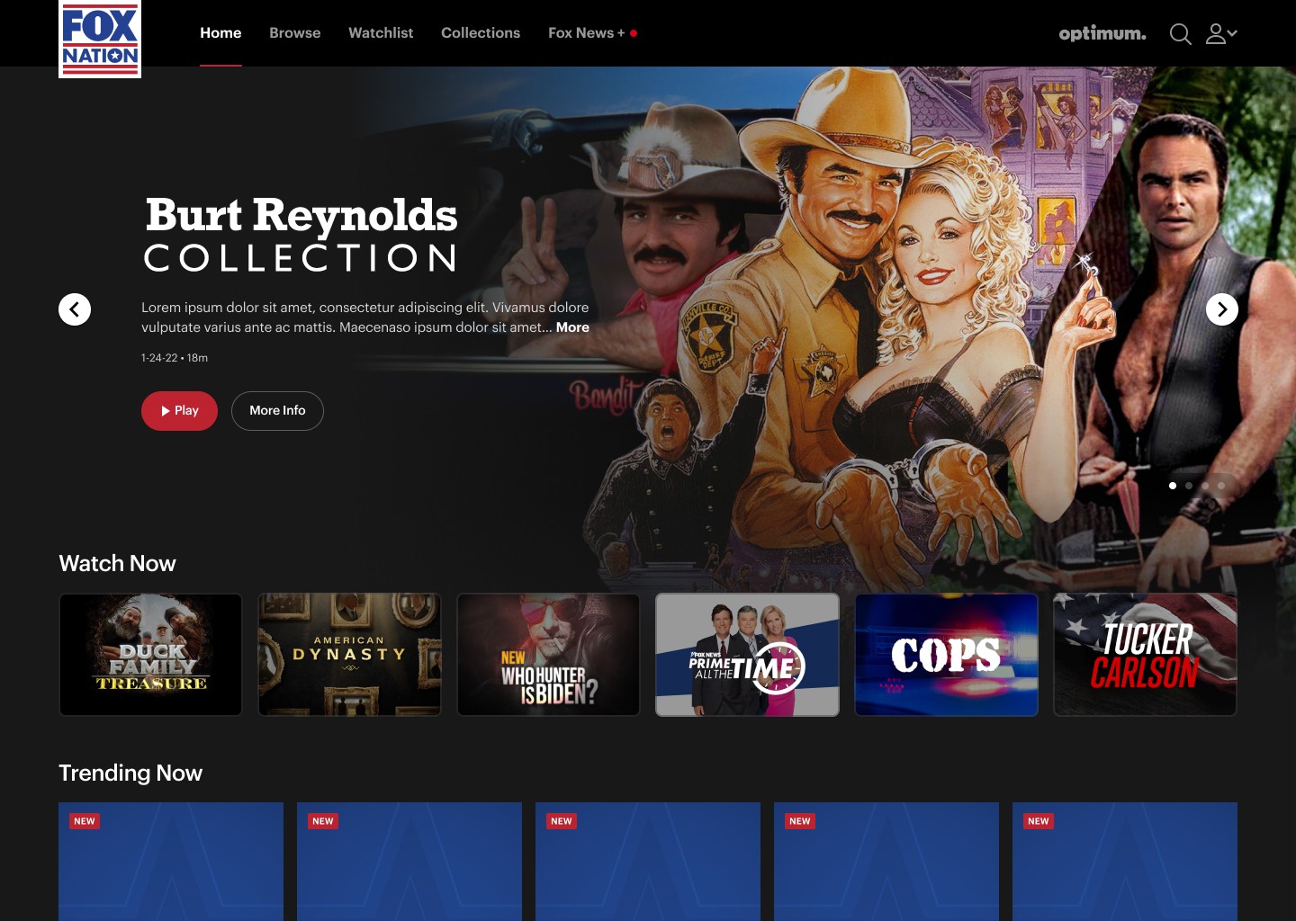Open the second Trending Now card
The image size is (1296, 921).
click(409, 862)
